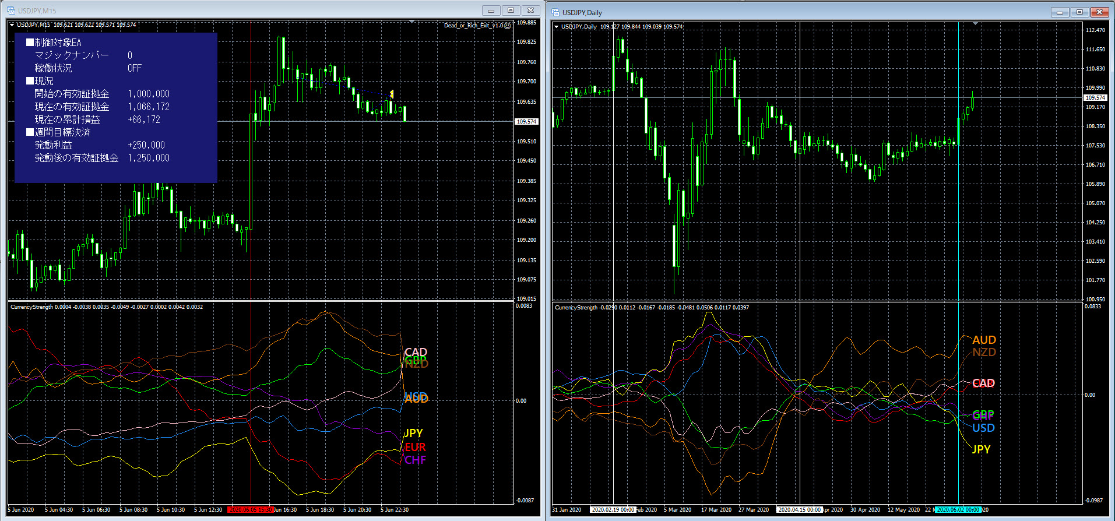Click the 発動利益 label
Image resolution: width=1115 pixels, height=521 pixels.
point(53,145)
